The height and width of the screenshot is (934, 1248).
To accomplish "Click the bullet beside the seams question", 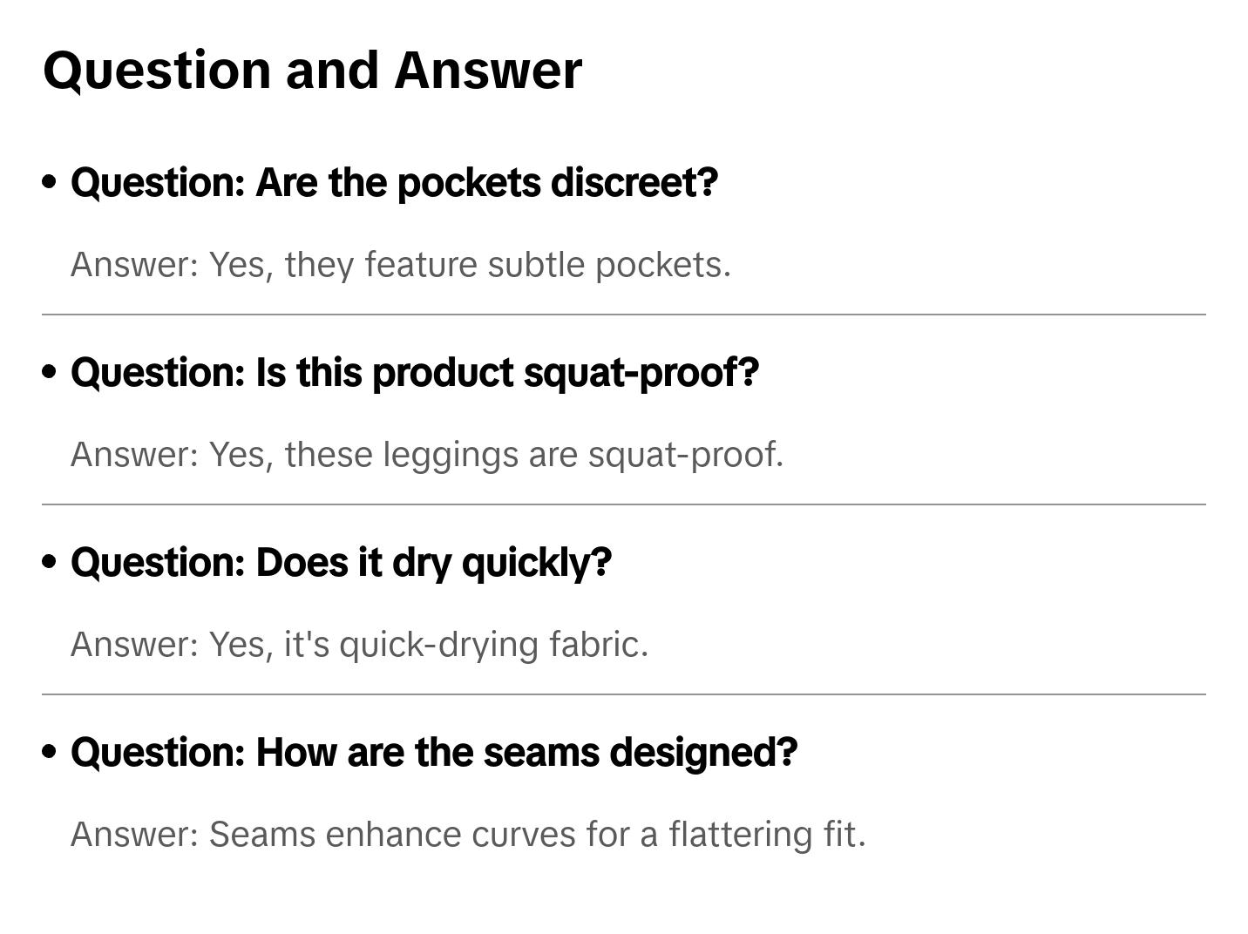I will (x=50, y=752).
